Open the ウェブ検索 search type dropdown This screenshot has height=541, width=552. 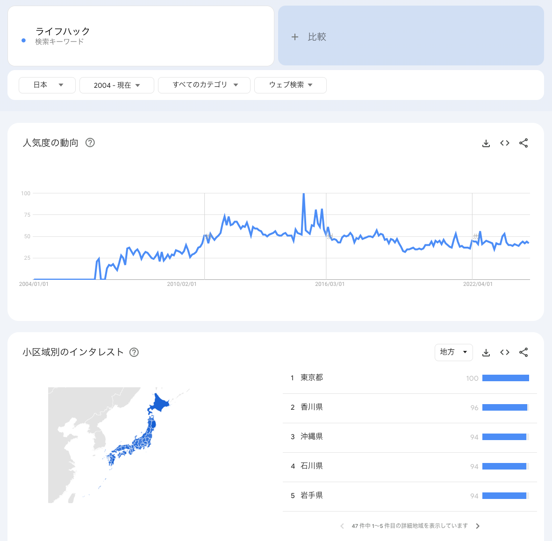click(x=290, y=85)
